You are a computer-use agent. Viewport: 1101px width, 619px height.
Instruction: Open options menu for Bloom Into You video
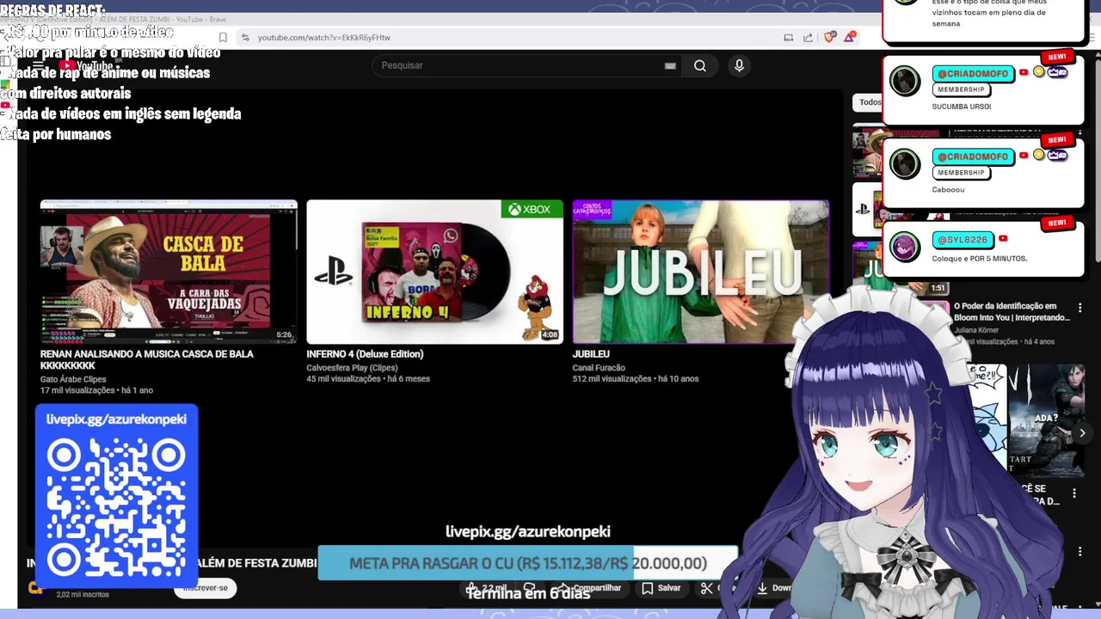(1080, 308)
